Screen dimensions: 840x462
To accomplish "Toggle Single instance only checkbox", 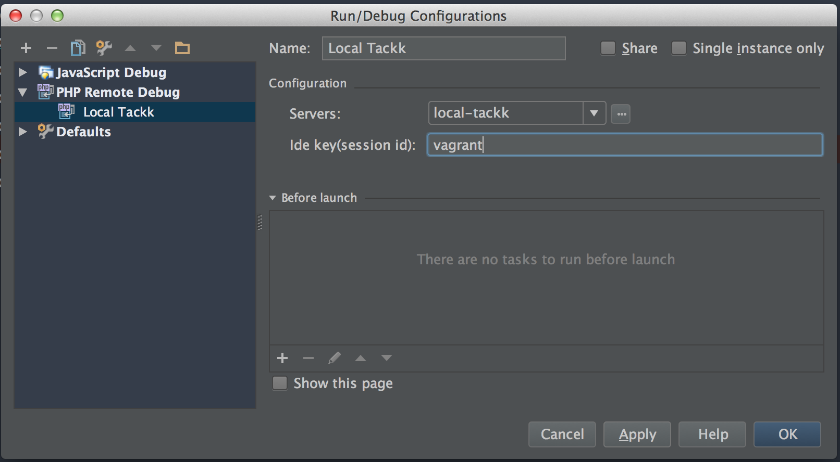I will [678, 48].
